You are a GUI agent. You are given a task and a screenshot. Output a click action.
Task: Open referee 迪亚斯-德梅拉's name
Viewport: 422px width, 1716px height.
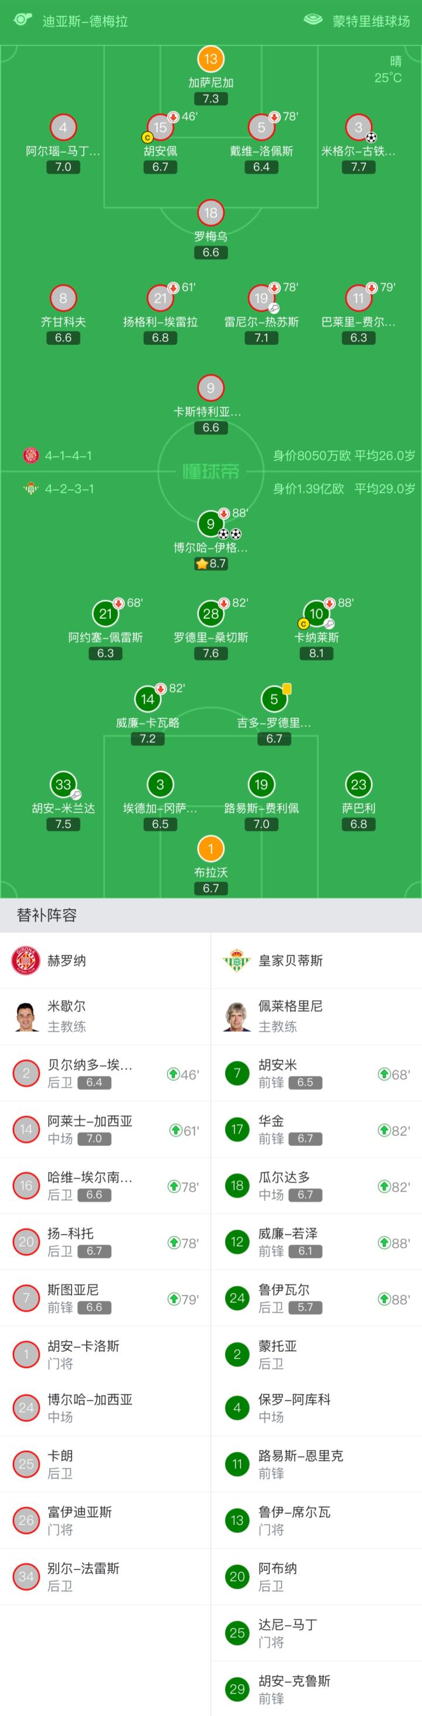(85, 21)
